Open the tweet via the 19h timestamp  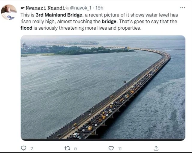click(x=100, y=8)
